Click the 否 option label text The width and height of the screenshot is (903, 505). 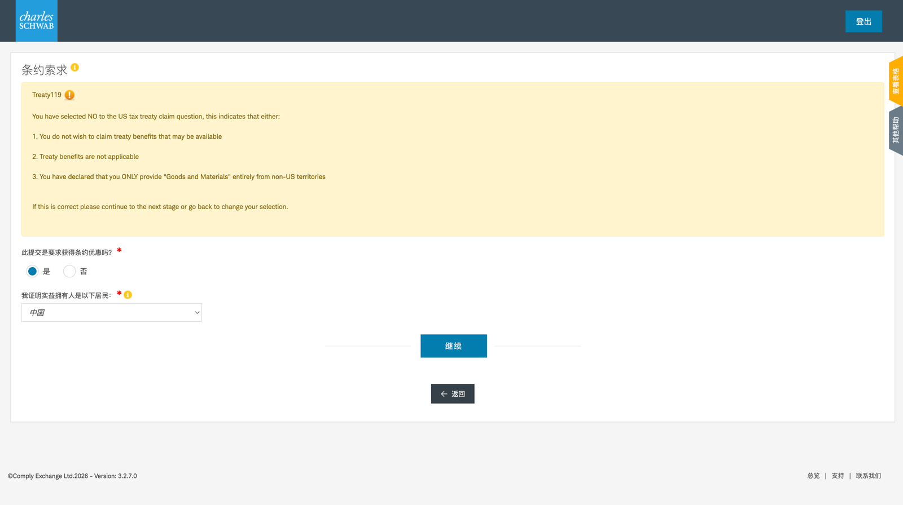pos(84,272)
